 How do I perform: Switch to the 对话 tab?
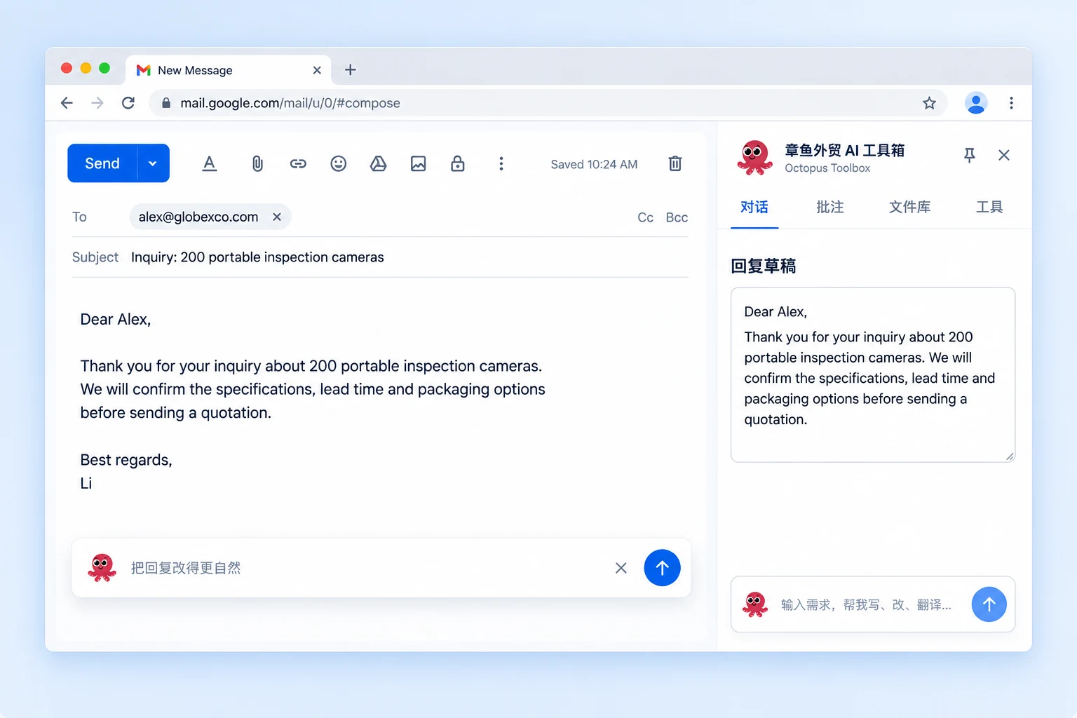754,208
